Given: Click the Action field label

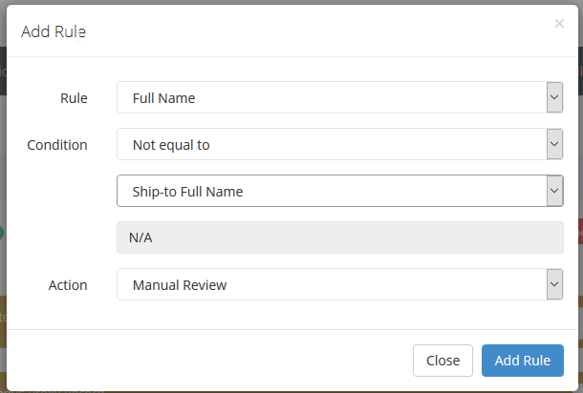Looking at the screenshot, I should pos(68,285).
